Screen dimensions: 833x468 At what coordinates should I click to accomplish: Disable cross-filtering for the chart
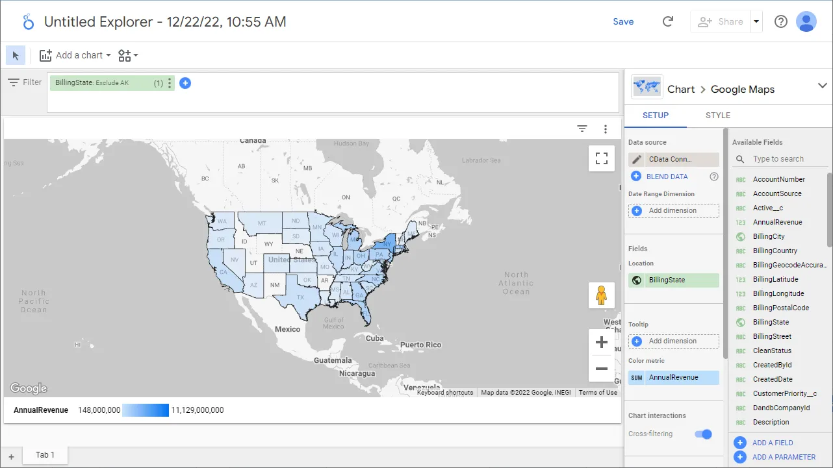703,434
